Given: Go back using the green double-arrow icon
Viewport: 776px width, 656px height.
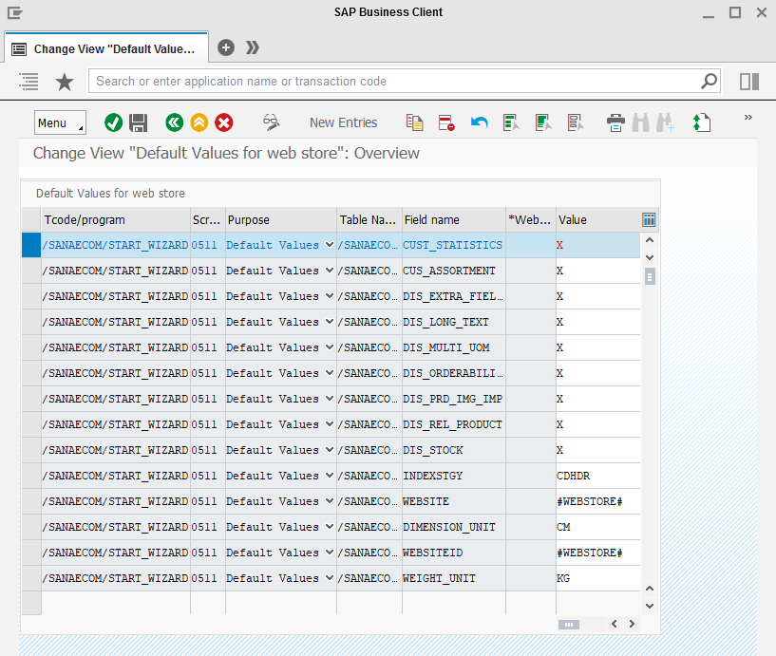Looking at the screenshot, I should click(x=174, y=122).
